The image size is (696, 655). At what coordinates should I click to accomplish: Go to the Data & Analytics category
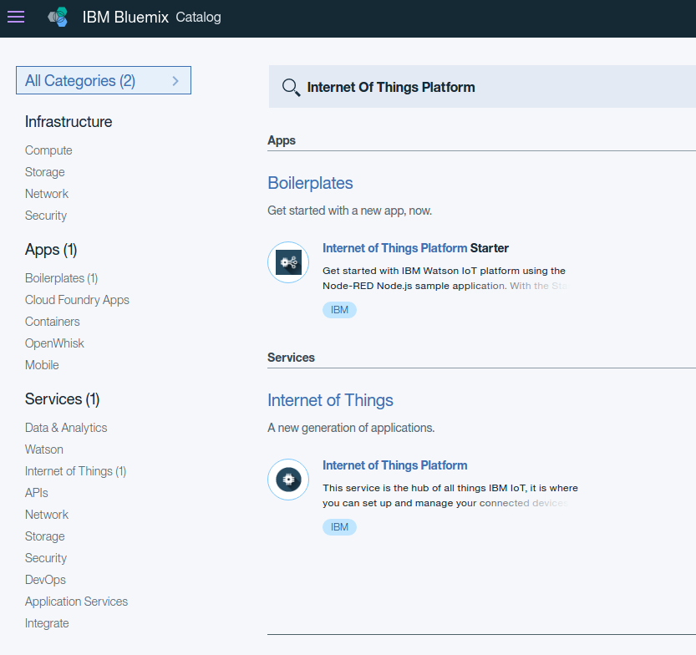point(66,428)
